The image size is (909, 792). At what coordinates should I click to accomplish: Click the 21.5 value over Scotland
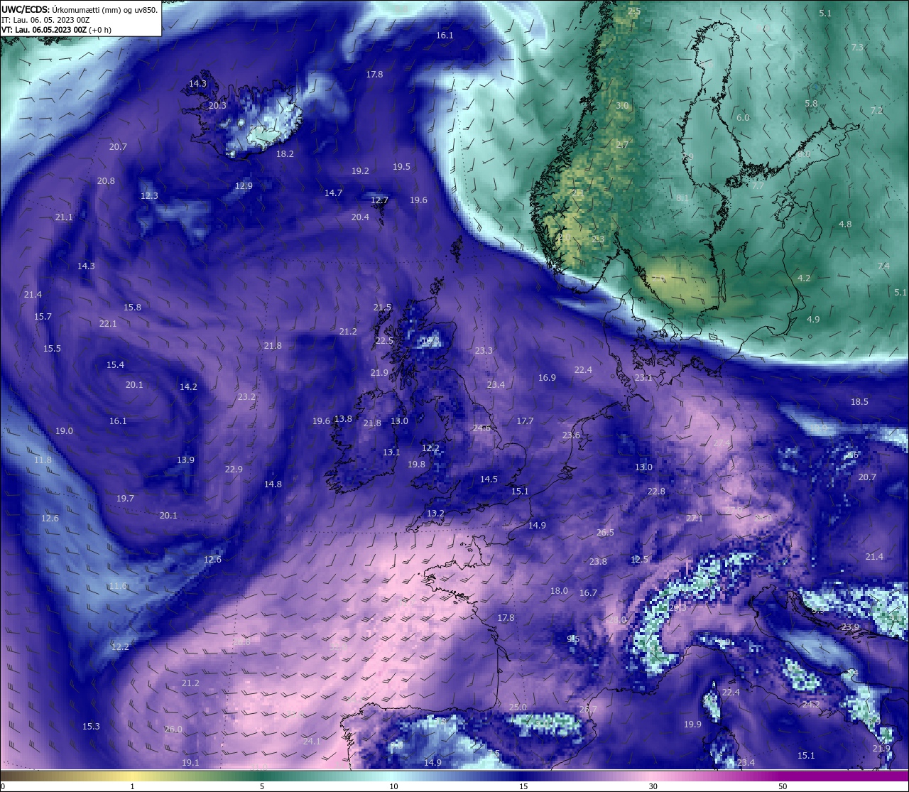(382, 307)
